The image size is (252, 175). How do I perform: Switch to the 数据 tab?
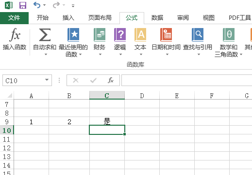tap(157, 18)
